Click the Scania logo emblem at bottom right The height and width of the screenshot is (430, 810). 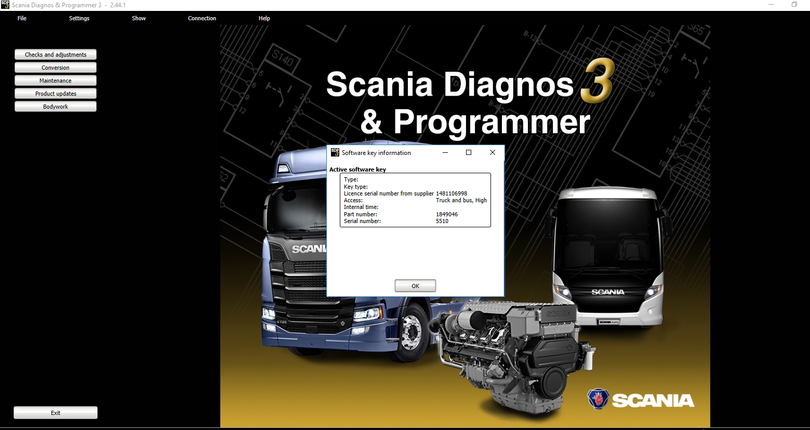pyautogui.click(x=599, y=400)
